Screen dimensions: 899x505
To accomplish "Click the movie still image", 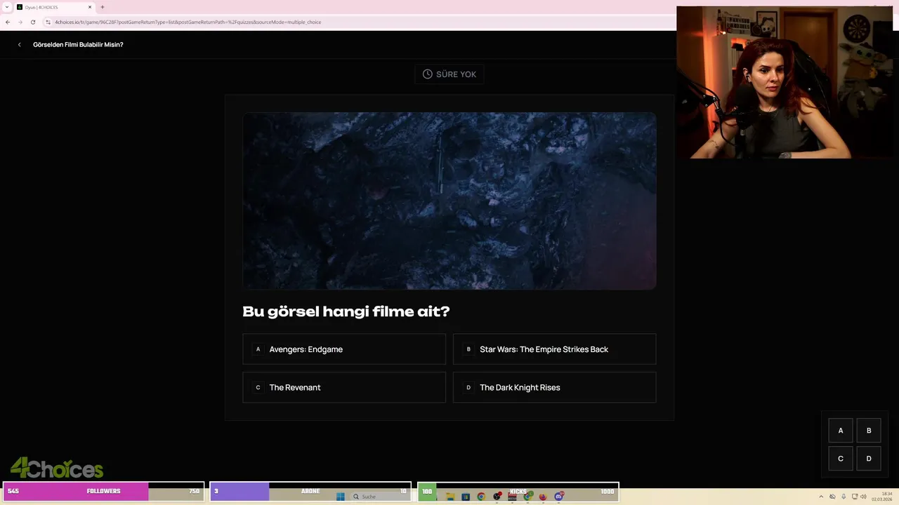I will pos(449,201).
